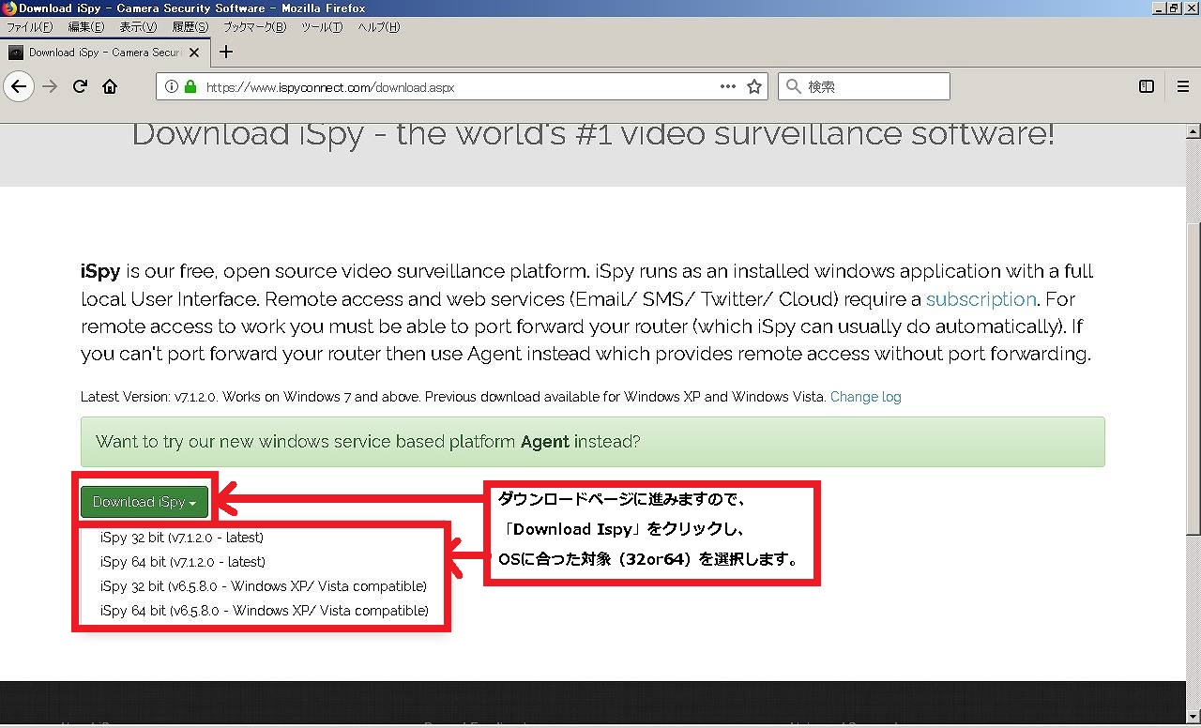Image resolution: width=1201 pixels, height=728 pixels.
Task: Open the ヘルプ(H) menu
Action: [x=378, y=27]
